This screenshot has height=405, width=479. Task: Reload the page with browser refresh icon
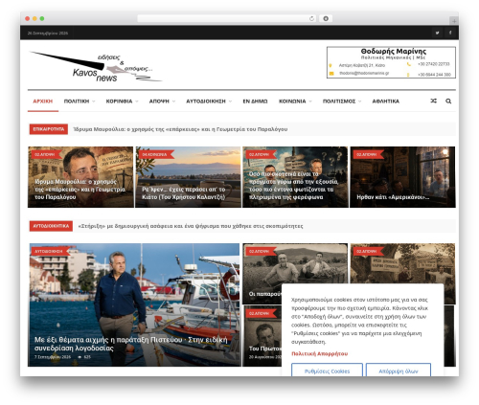[x=311, y=18]
